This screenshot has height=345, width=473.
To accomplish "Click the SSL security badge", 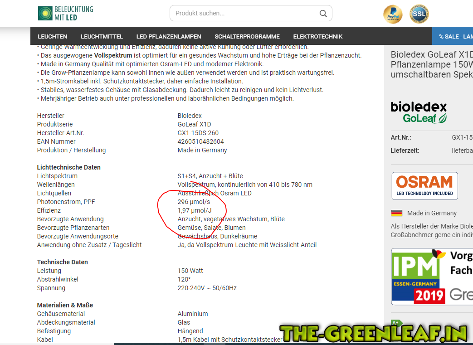I will (x=419, y=15).
